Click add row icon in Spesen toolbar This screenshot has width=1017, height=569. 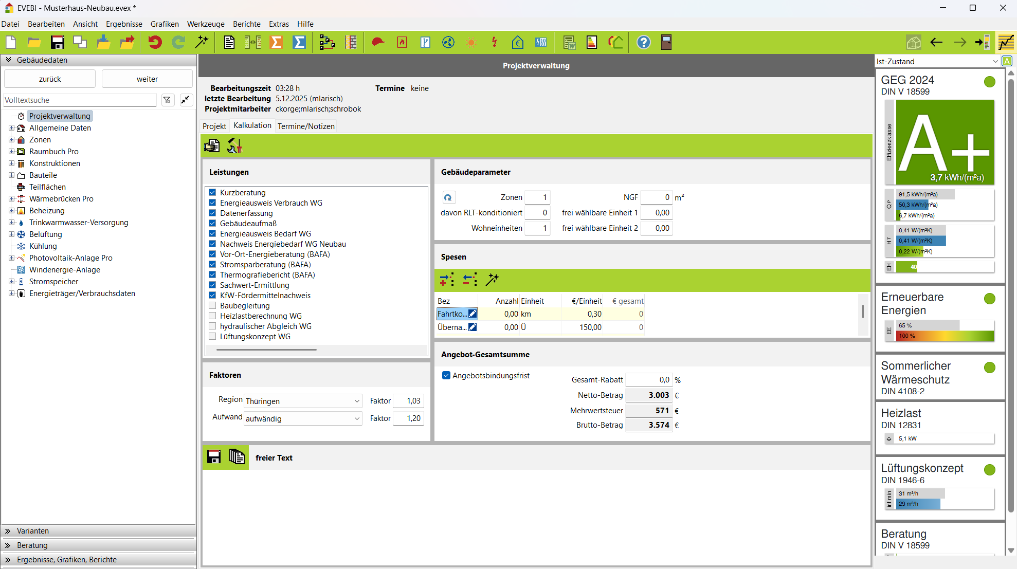pyautogui.click(x=447, y=279)
